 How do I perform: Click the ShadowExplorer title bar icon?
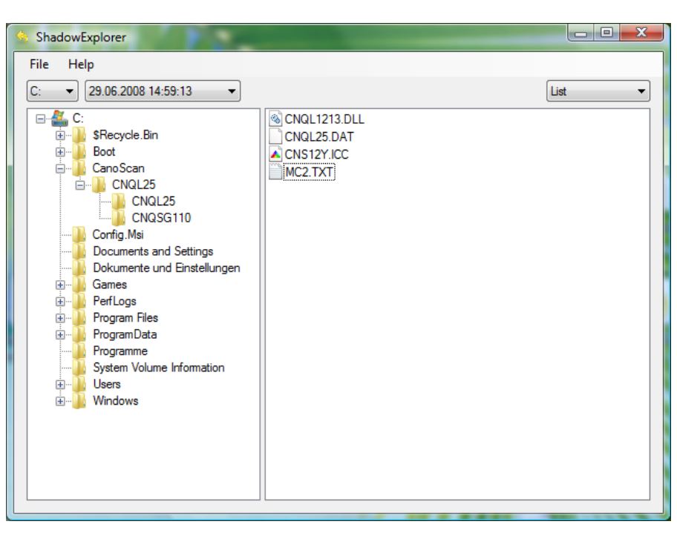click(23, 36)
